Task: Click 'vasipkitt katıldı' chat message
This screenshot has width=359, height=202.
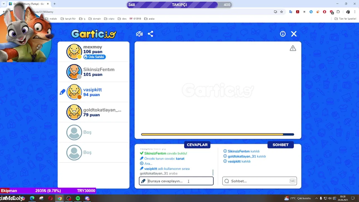Action: [x=237, y=161]
